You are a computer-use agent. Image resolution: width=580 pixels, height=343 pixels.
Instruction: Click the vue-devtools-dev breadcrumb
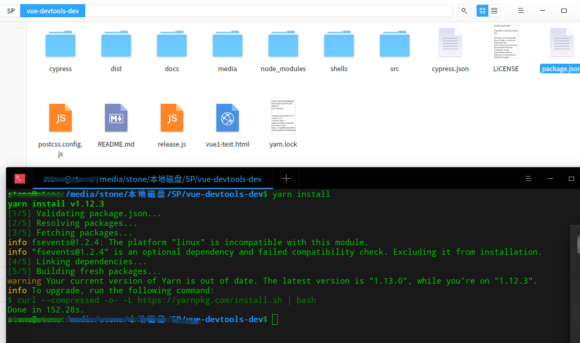52,11
